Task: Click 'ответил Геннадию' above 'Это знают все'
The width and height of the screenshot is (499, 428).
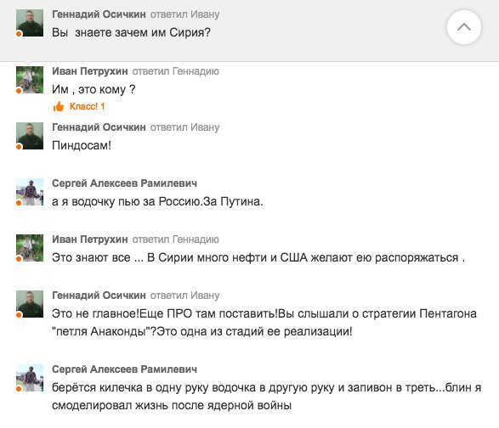Action: pyautogui.click(x=176, y=239)
